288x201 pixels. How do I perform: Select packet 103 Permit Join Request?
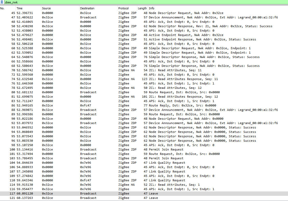pyautogui.click(x=144, y=158)
